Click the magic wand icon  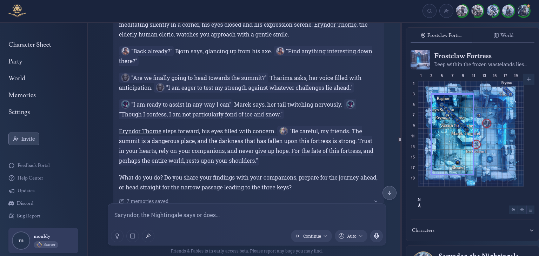click(148, 236)
